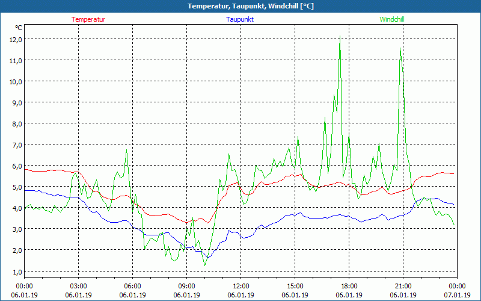Click the 18:00 time axis label

click(349, 287)
